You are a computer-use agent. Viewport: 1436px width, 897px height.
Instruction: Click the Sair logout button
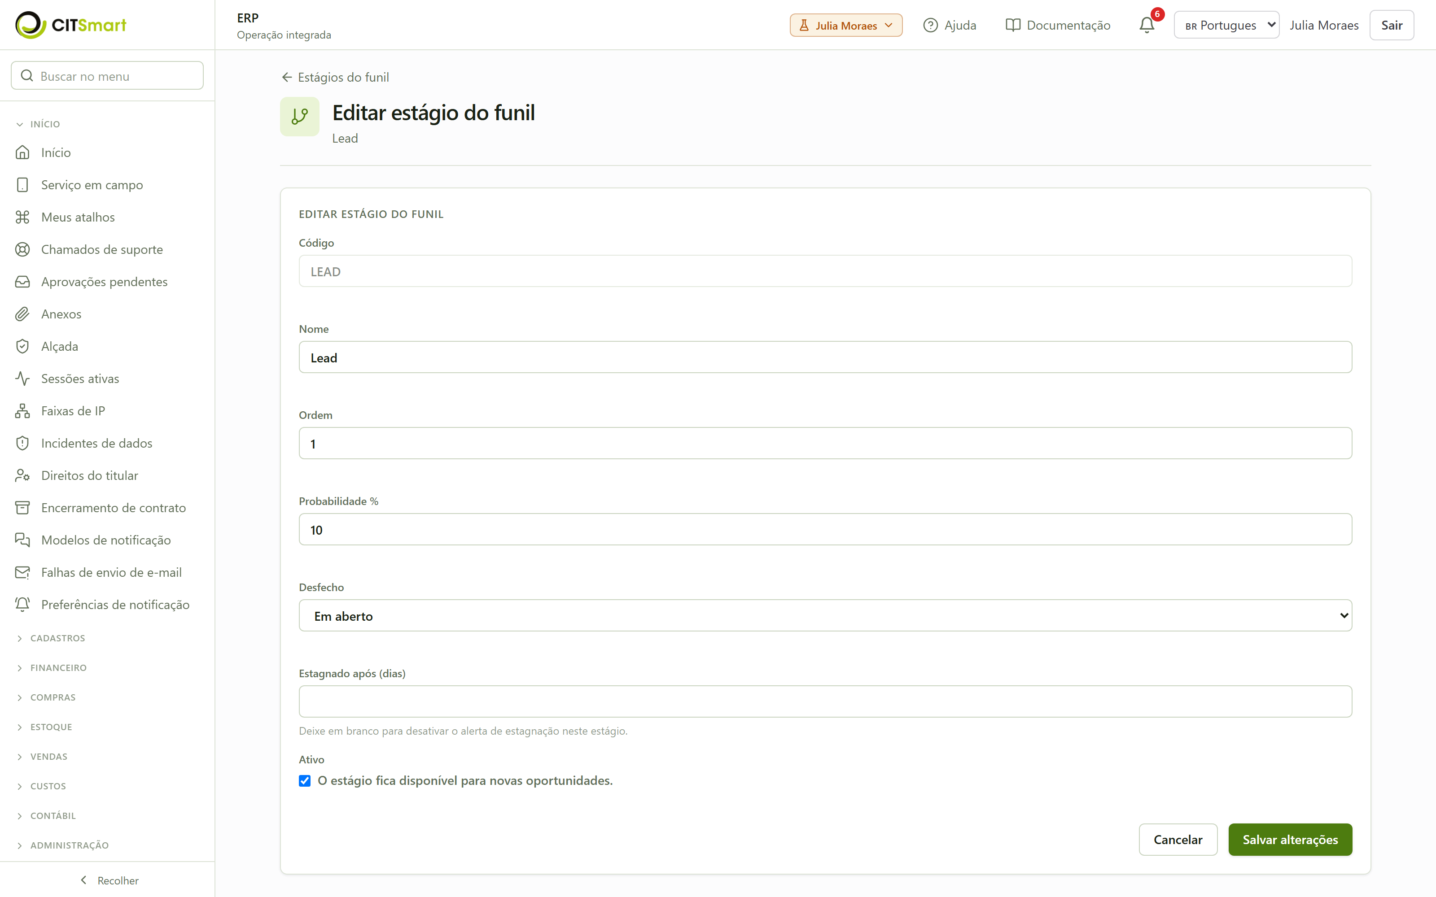1392,25
